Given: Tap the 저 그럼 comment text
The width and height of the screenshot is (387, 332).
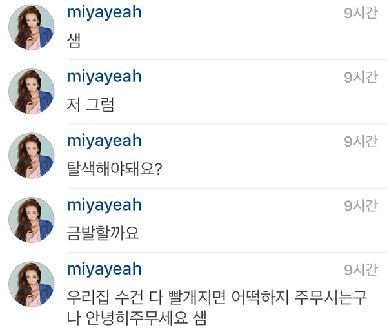Looking at the screenshot, I should [x=90, y=105].
